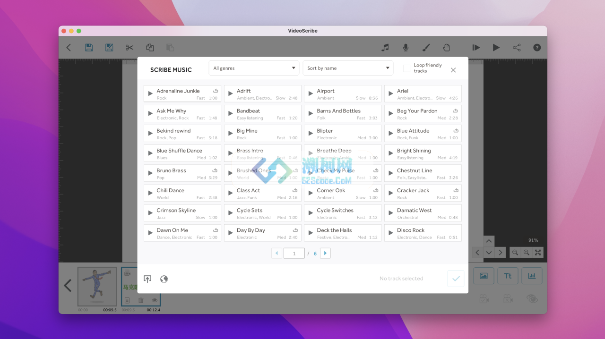Screen dimensions: 605x339
Task: Click the share icon in toolbar
Action: pos(517,47)
